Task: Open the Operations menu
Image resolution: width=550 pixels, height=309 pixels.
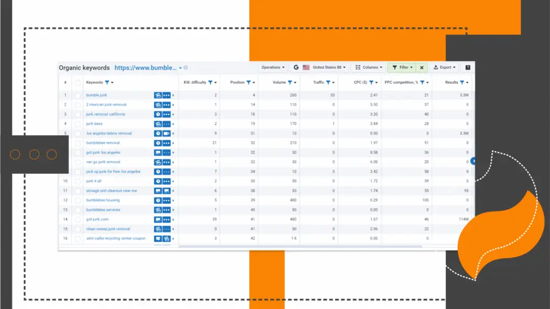Action: coord(273,68)
